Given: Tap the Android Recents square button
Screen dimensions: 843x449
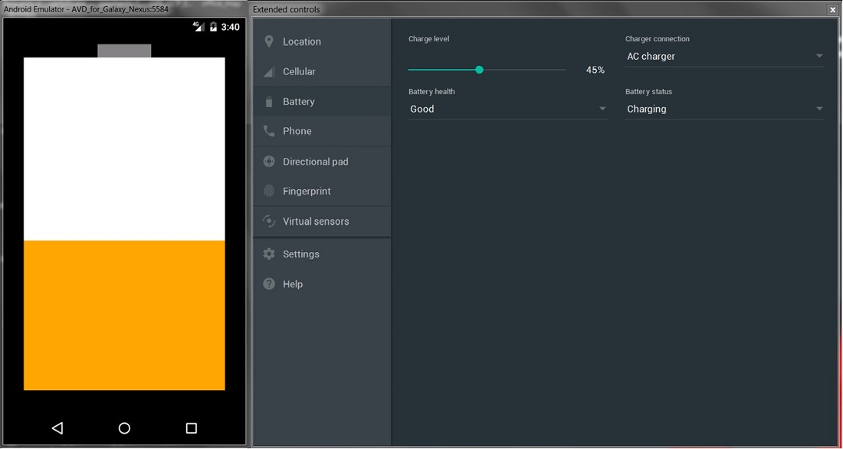Looking at the screenshot, I should point(191,428).
